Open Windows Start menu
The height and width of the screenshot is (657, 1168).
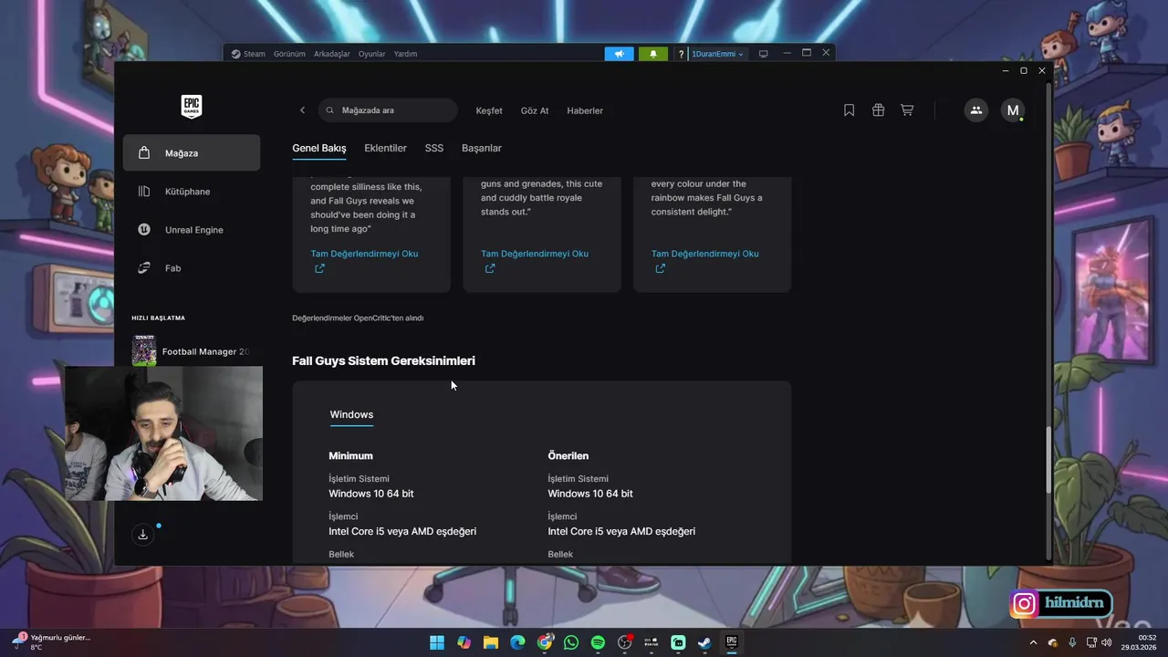click(x=437, y=642)
